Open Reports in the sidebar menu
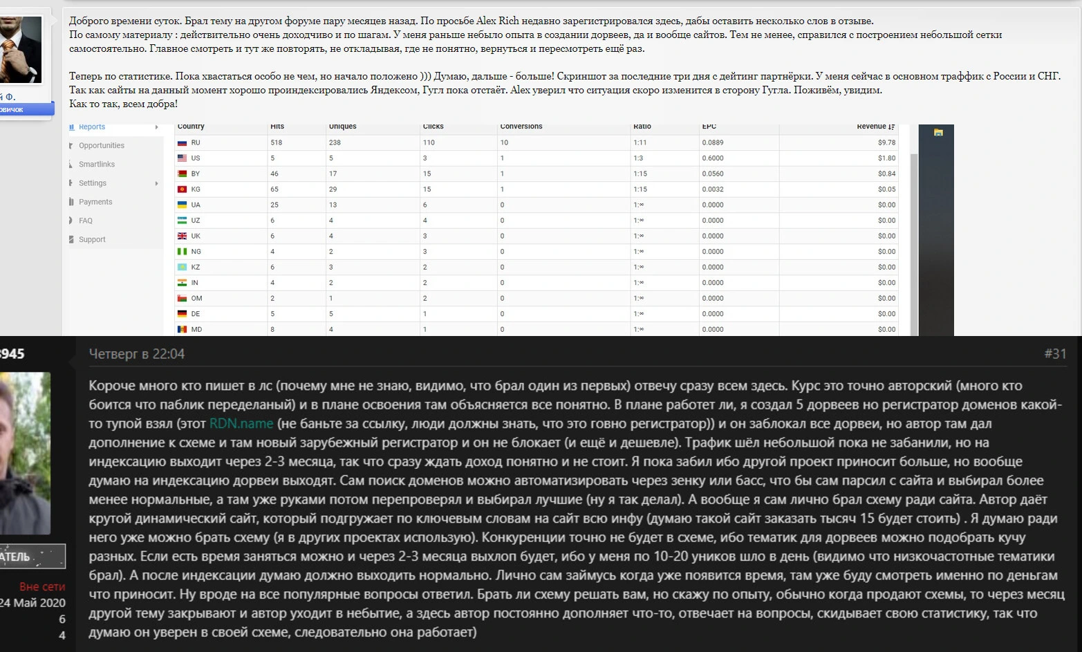The image size is (1082, 652). pyautogui.click(x=92, y=127)
